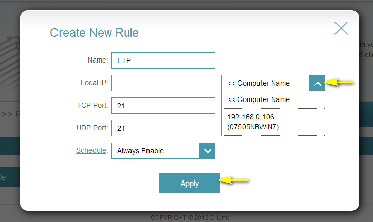Click the Always Enable schedule combo box
Screen dimensions: 373x222
[156, 151]
